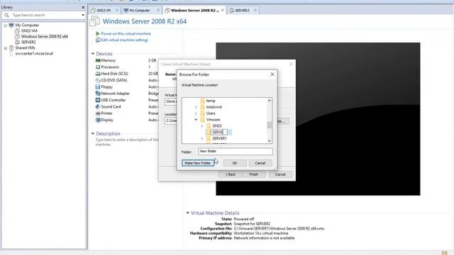The height and width of the screenshot is (255, 454).
Task: Click the Network Adapter icon
Action: [x=98, y=93]
